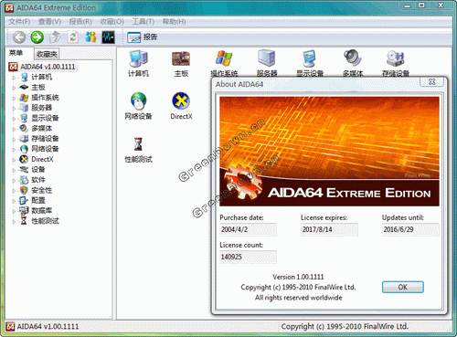Click the Updates until field 2016/6/29
Screen dimensions: 457x337
pyautogui.click(x=410, y=229)
